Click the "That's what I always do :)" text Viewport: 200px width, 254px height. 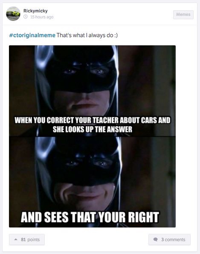(87, 35)
